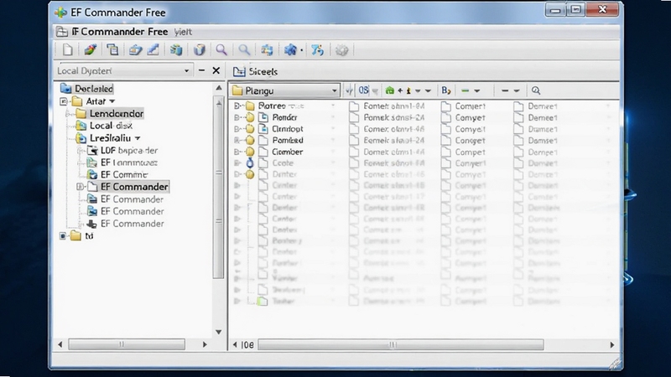Screen dimensions: 671x377
Task: Expand the Artar tree node
Action: tap(64, 101)
